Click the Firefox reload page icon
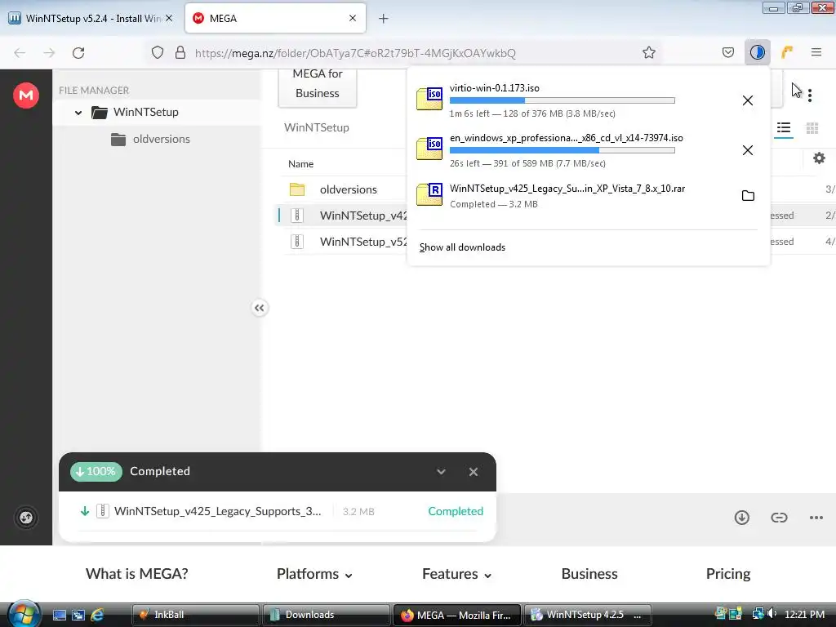The width and height of the screenshot is (836, 627). [78, 53]
